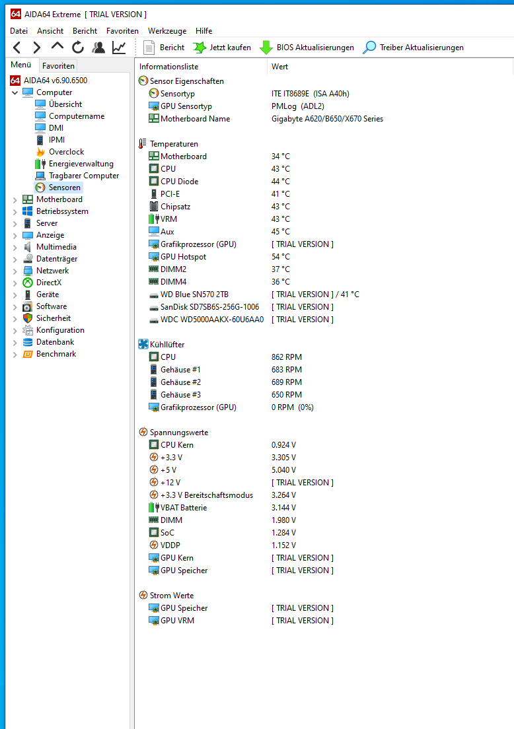The width and height of the screenshot is (514, 729).
Task: Open BIOS Aktualisierungen
Action: click(307, 48)
